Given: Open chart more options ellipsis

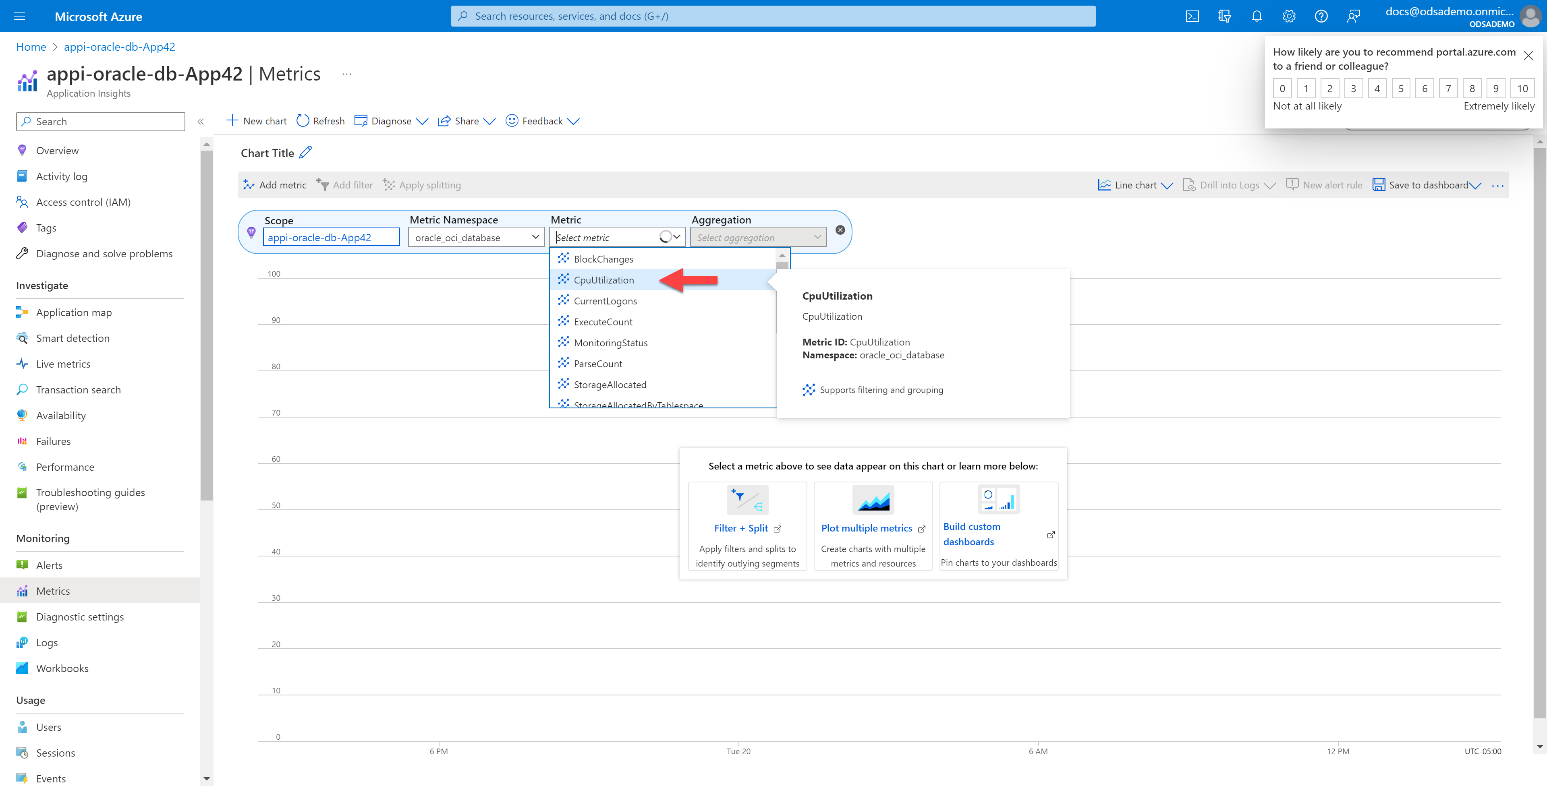Looking at the screenshot, I should (1497, 186).
